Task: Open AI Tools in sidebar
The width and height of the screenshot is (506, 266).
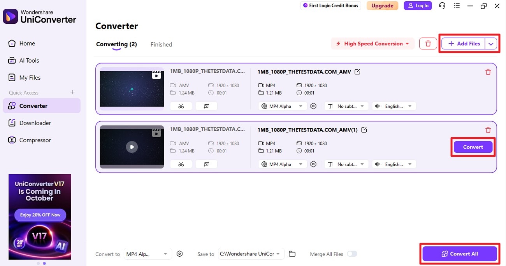Action: pos(24,60)
